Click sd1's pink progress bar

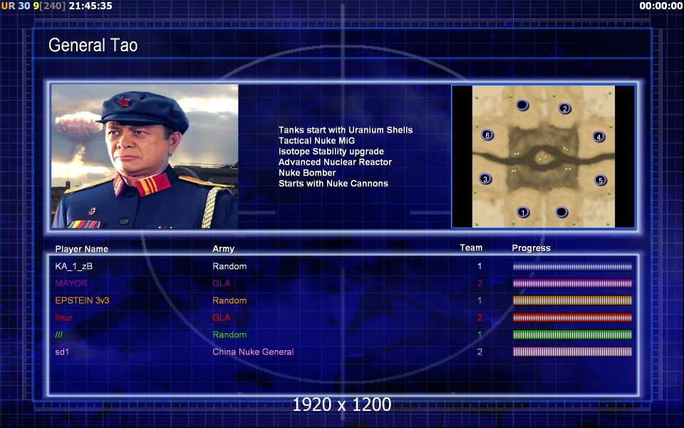[x=572, y=352]
